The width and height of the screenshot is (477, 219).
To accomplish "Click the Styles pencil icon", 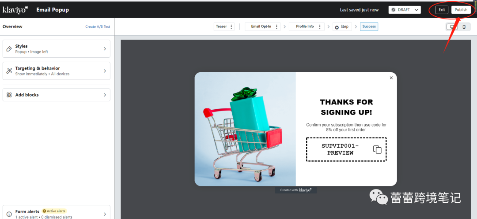I will coord(9,48).
